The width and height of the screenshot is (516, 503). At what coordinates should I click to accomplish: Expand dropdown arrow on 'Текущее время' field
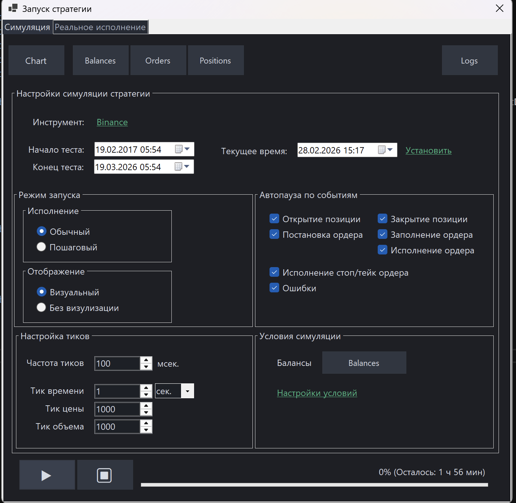pos(390,150)
